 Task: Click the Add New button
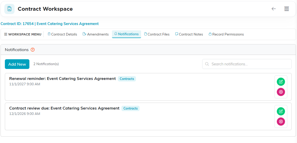click(x=17, y=64)
